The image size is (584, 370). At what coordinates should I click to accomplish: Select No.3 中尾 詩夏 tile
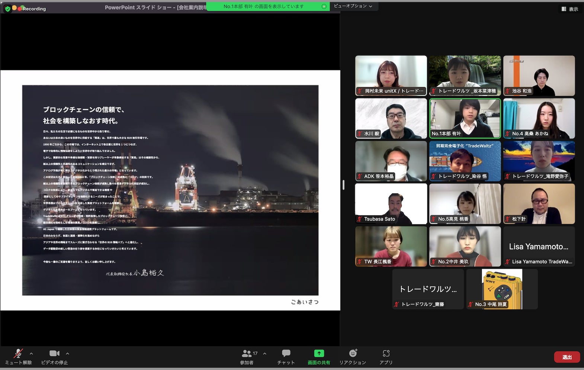[502, 289]
